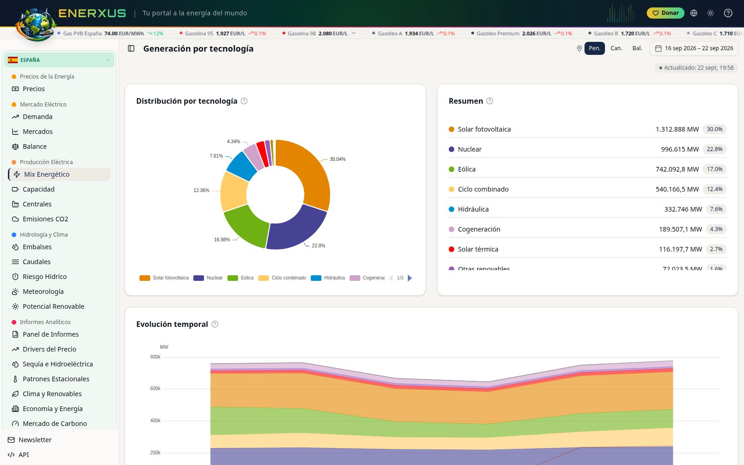Open the Precios page from the sidebar
The width and height of the screenshot is (744, 465).
pos(60,89)
